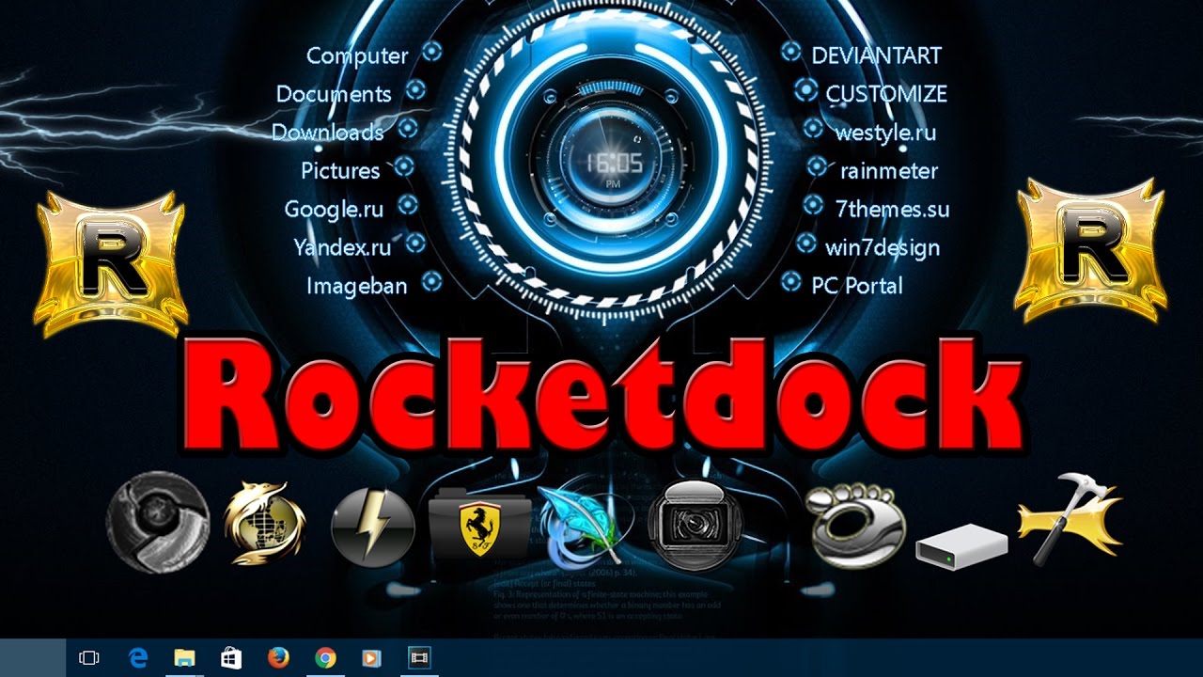This screenshot has height=677, width=1203.
Task: Launch the golden dragon globe dock icon
Action: [x=265, y=523]
